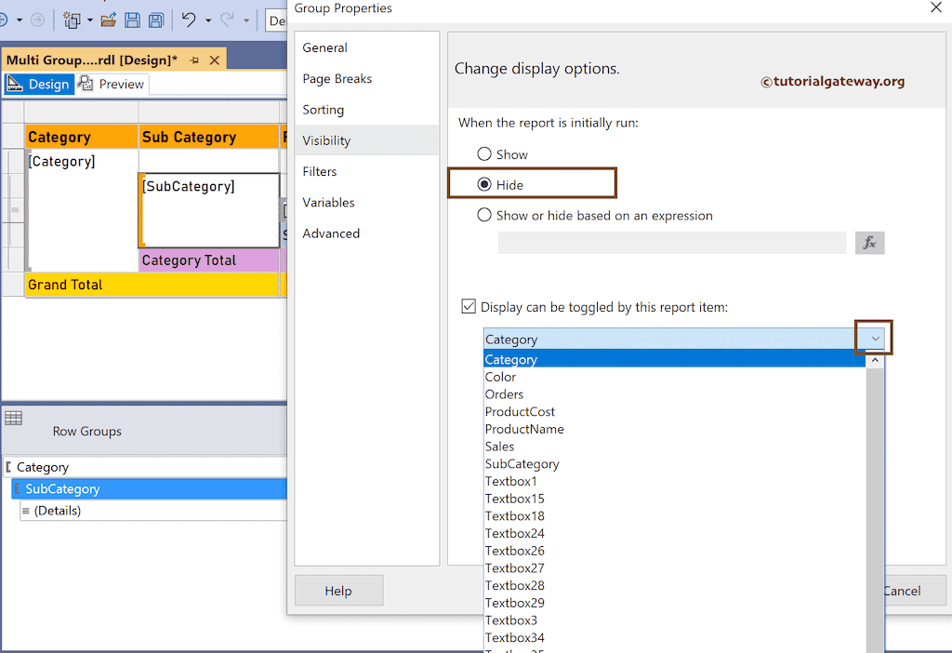952x653 pixels.
Task: Click the Undo icon
Action: point(190,19)
